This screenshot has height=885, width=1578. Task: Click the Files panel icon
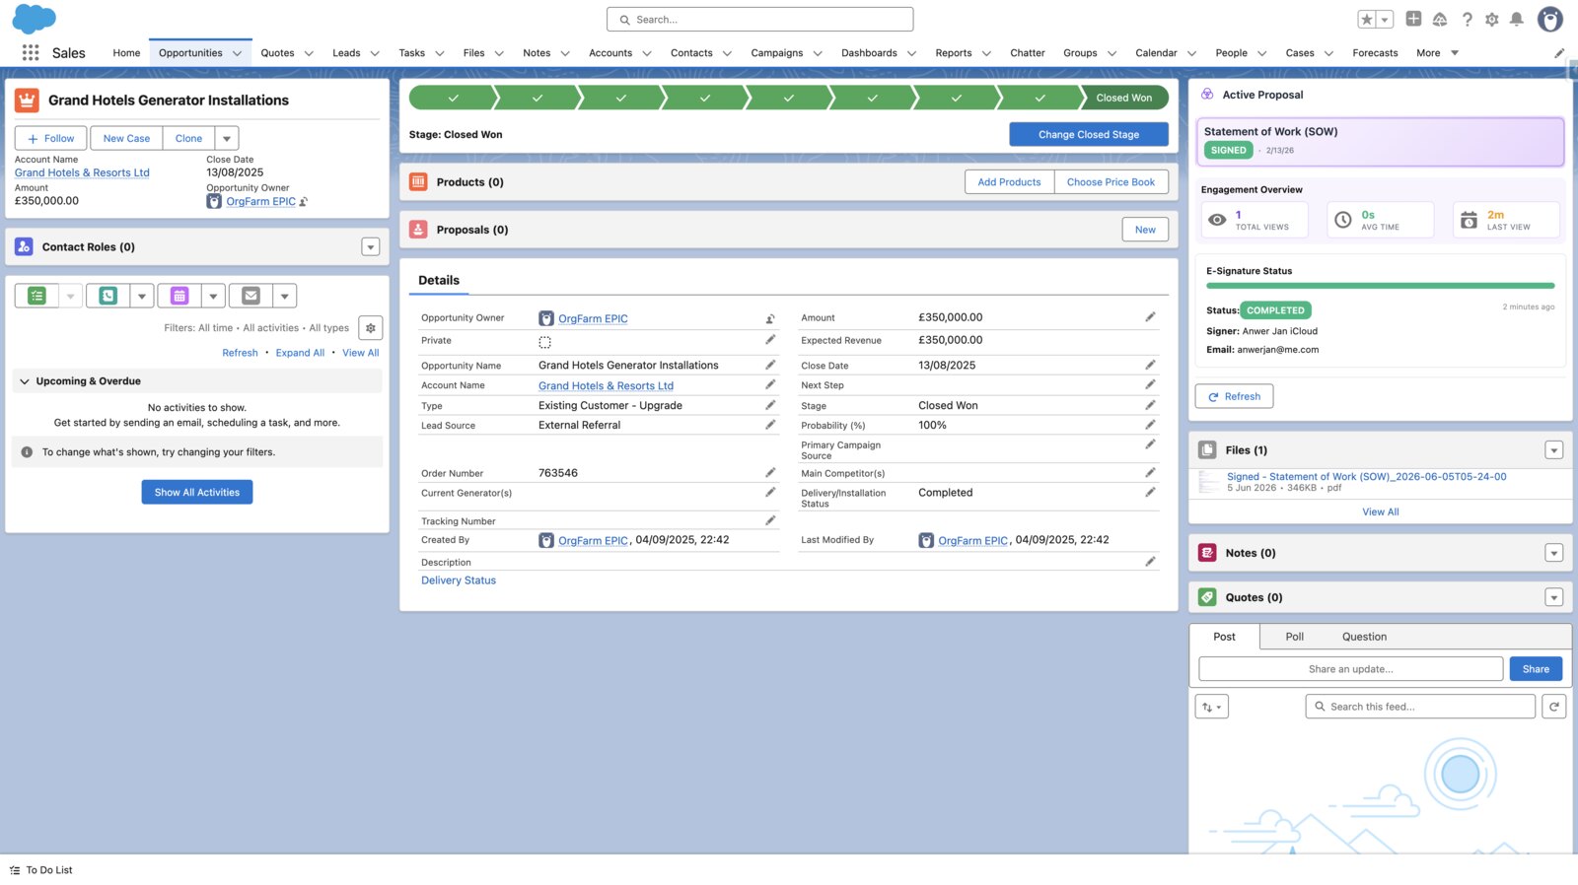tap(1207, 450)
